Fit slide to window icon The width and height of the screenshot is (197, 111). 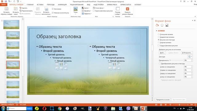pos(195,105)
